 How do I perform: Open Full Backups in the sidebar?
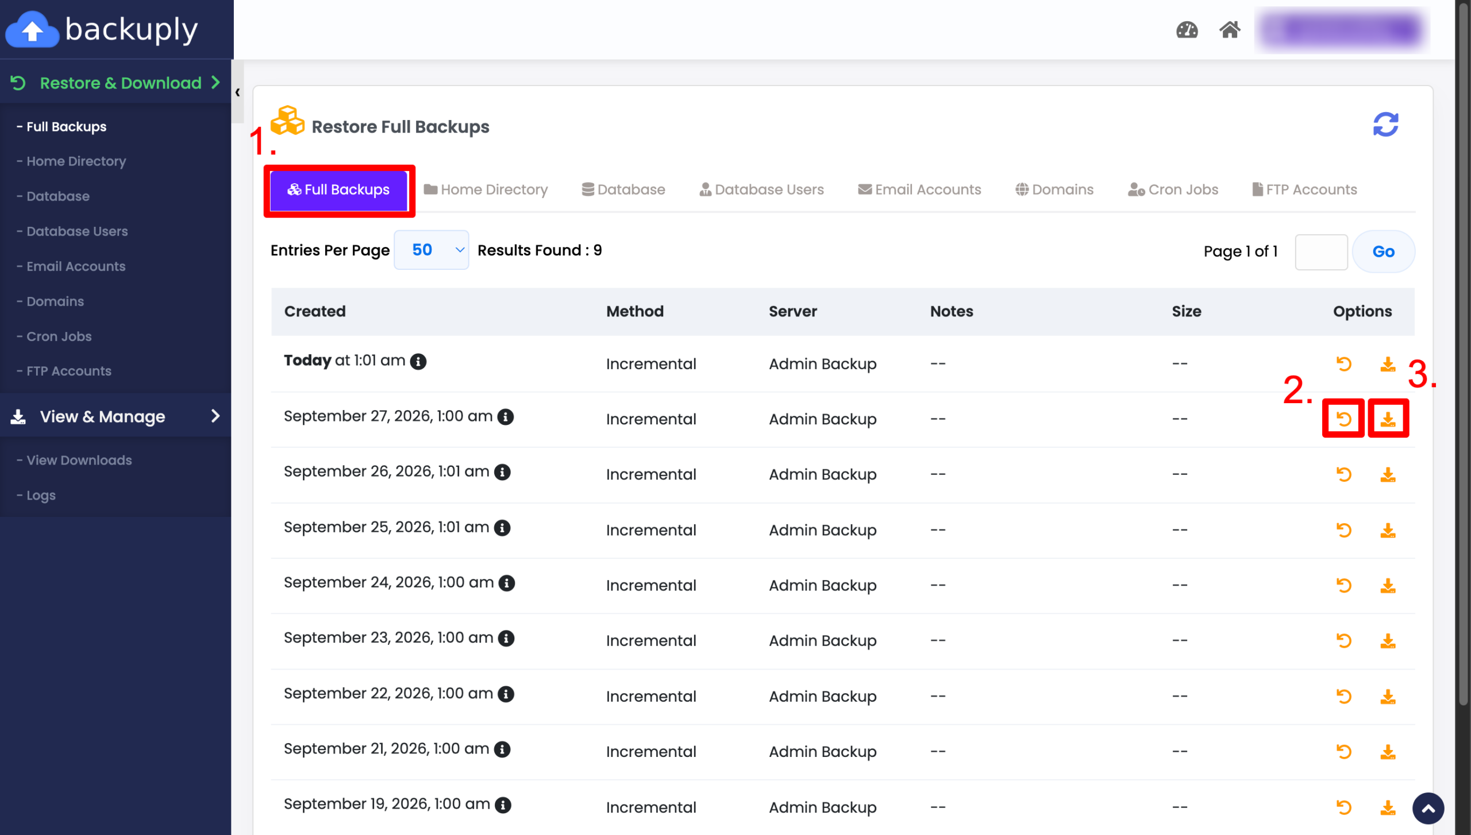62,126
